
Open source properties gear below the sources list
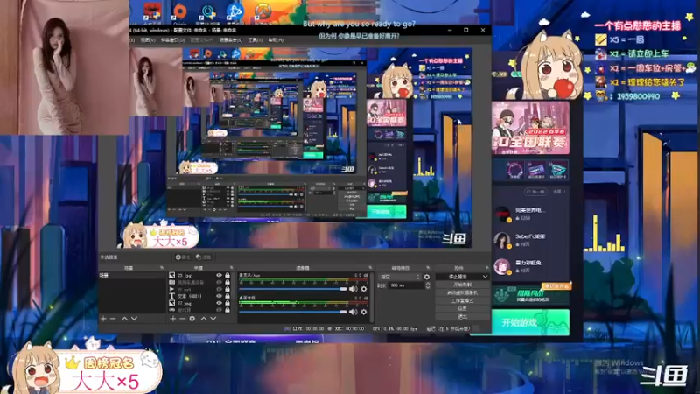[192, 319]
